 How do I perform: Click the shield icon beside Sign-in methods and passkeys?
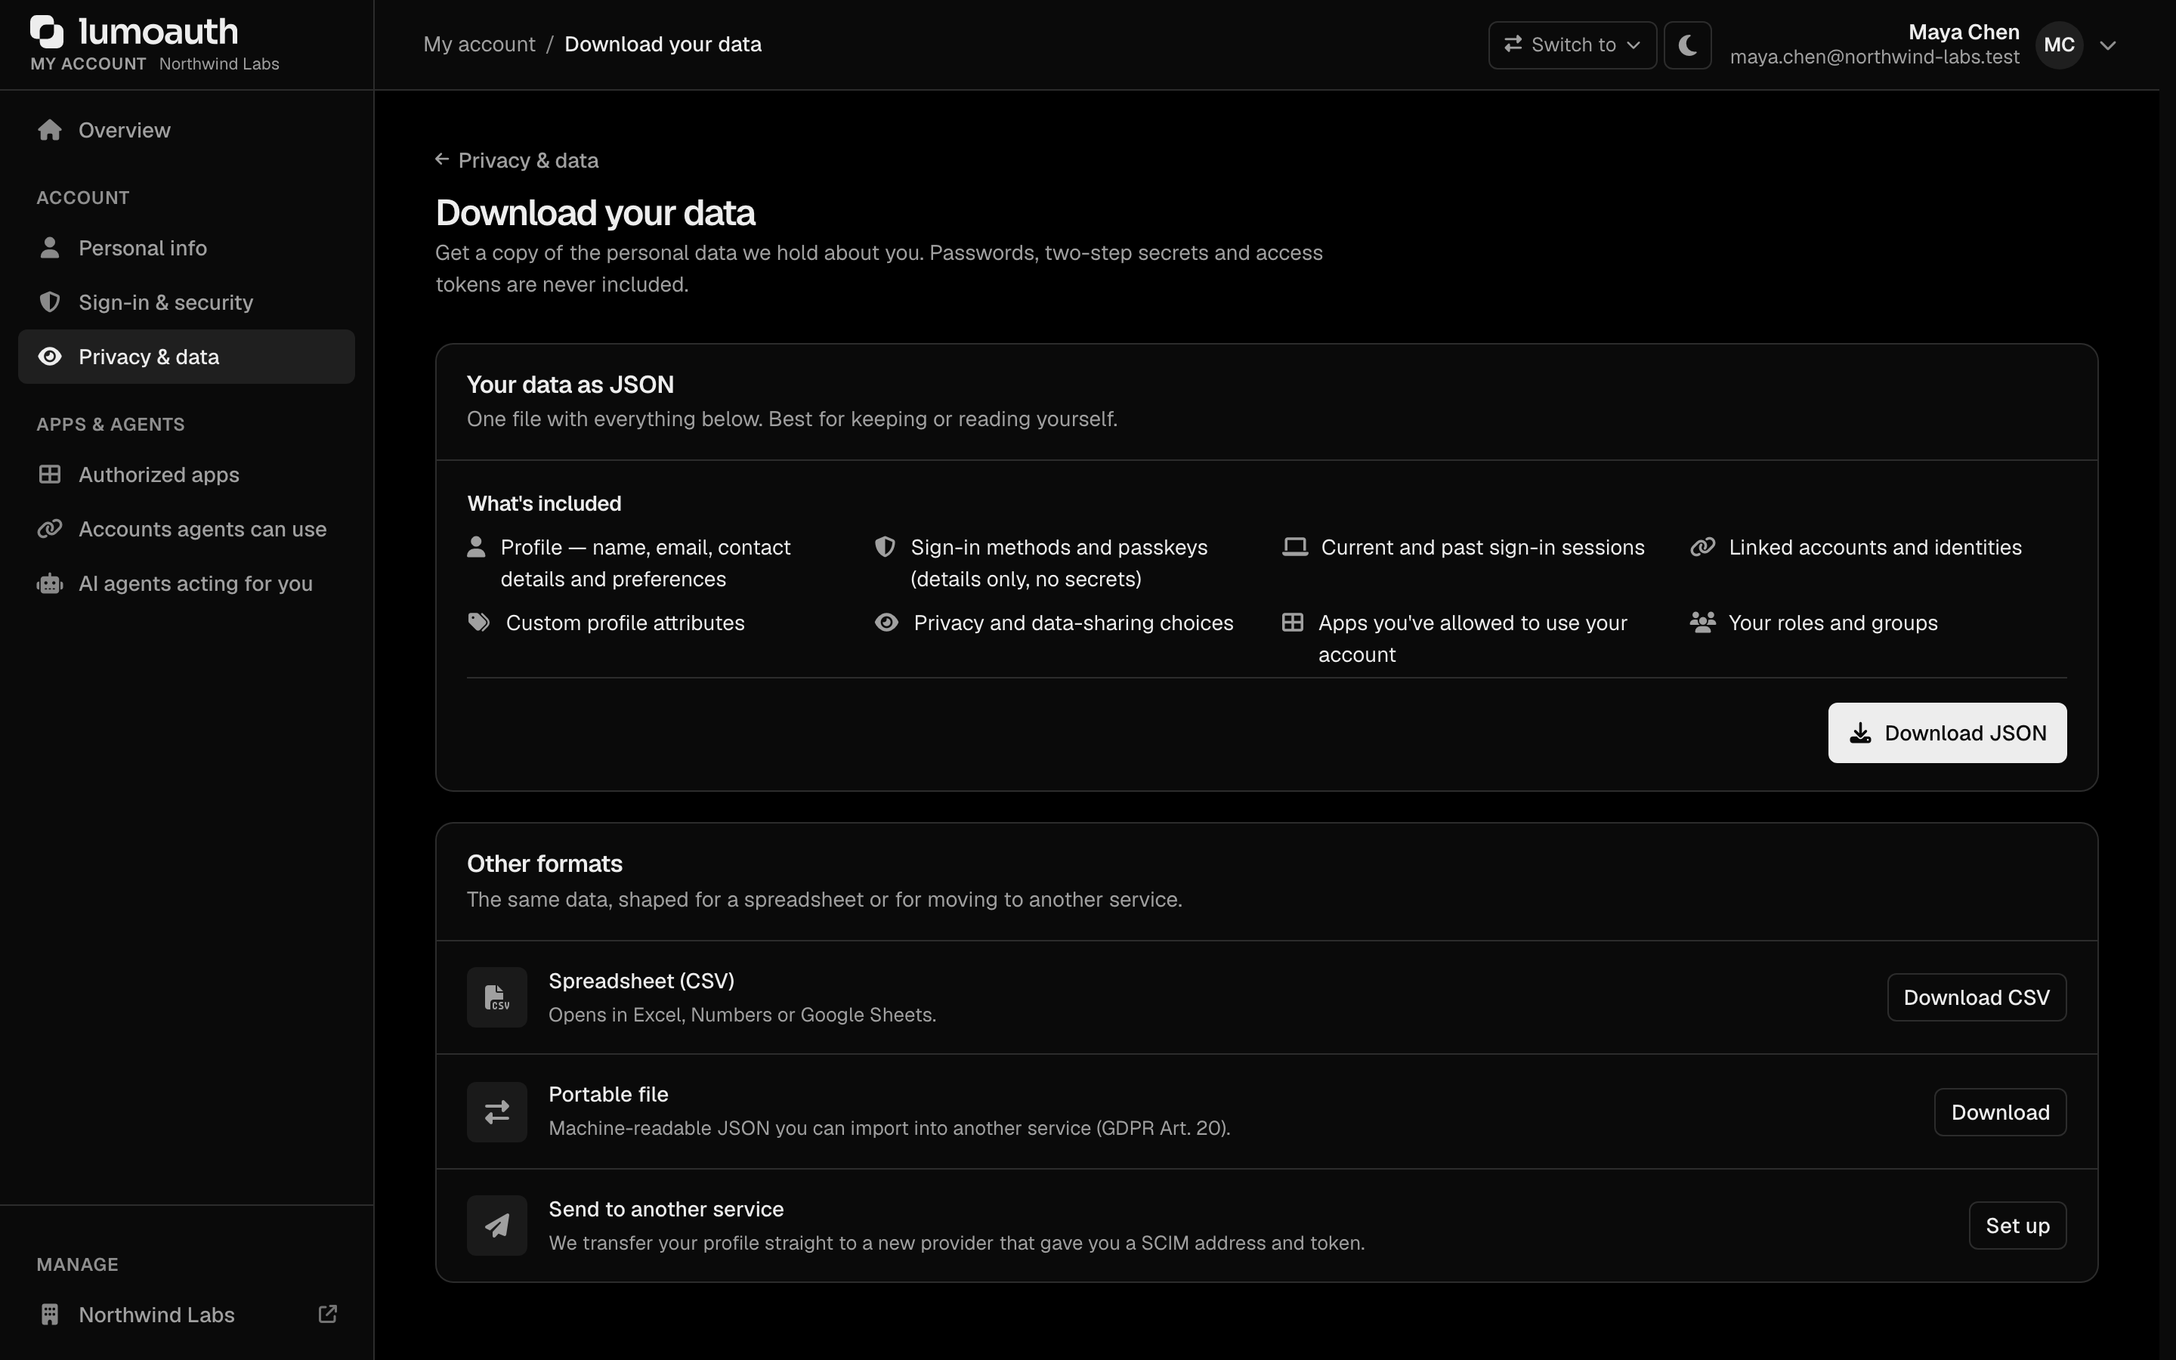tap(886, 547)
